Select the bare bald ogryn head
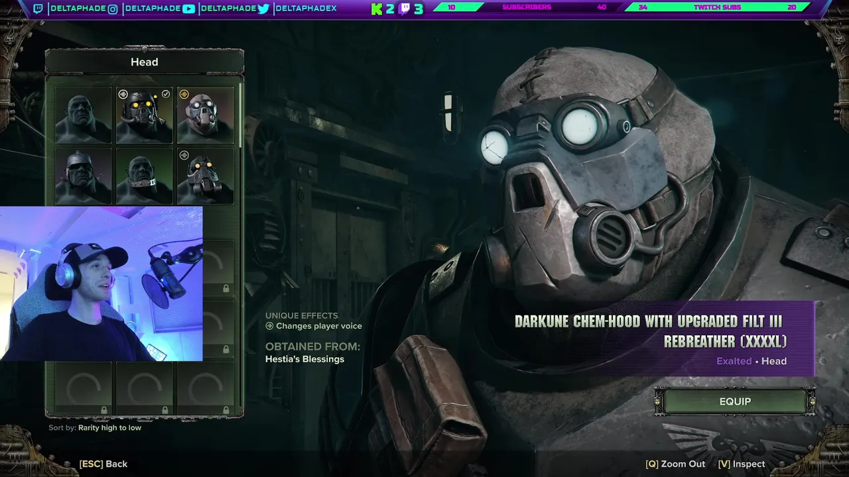Image resolution: width=849 pixels, height=477 pixels. 84,115
